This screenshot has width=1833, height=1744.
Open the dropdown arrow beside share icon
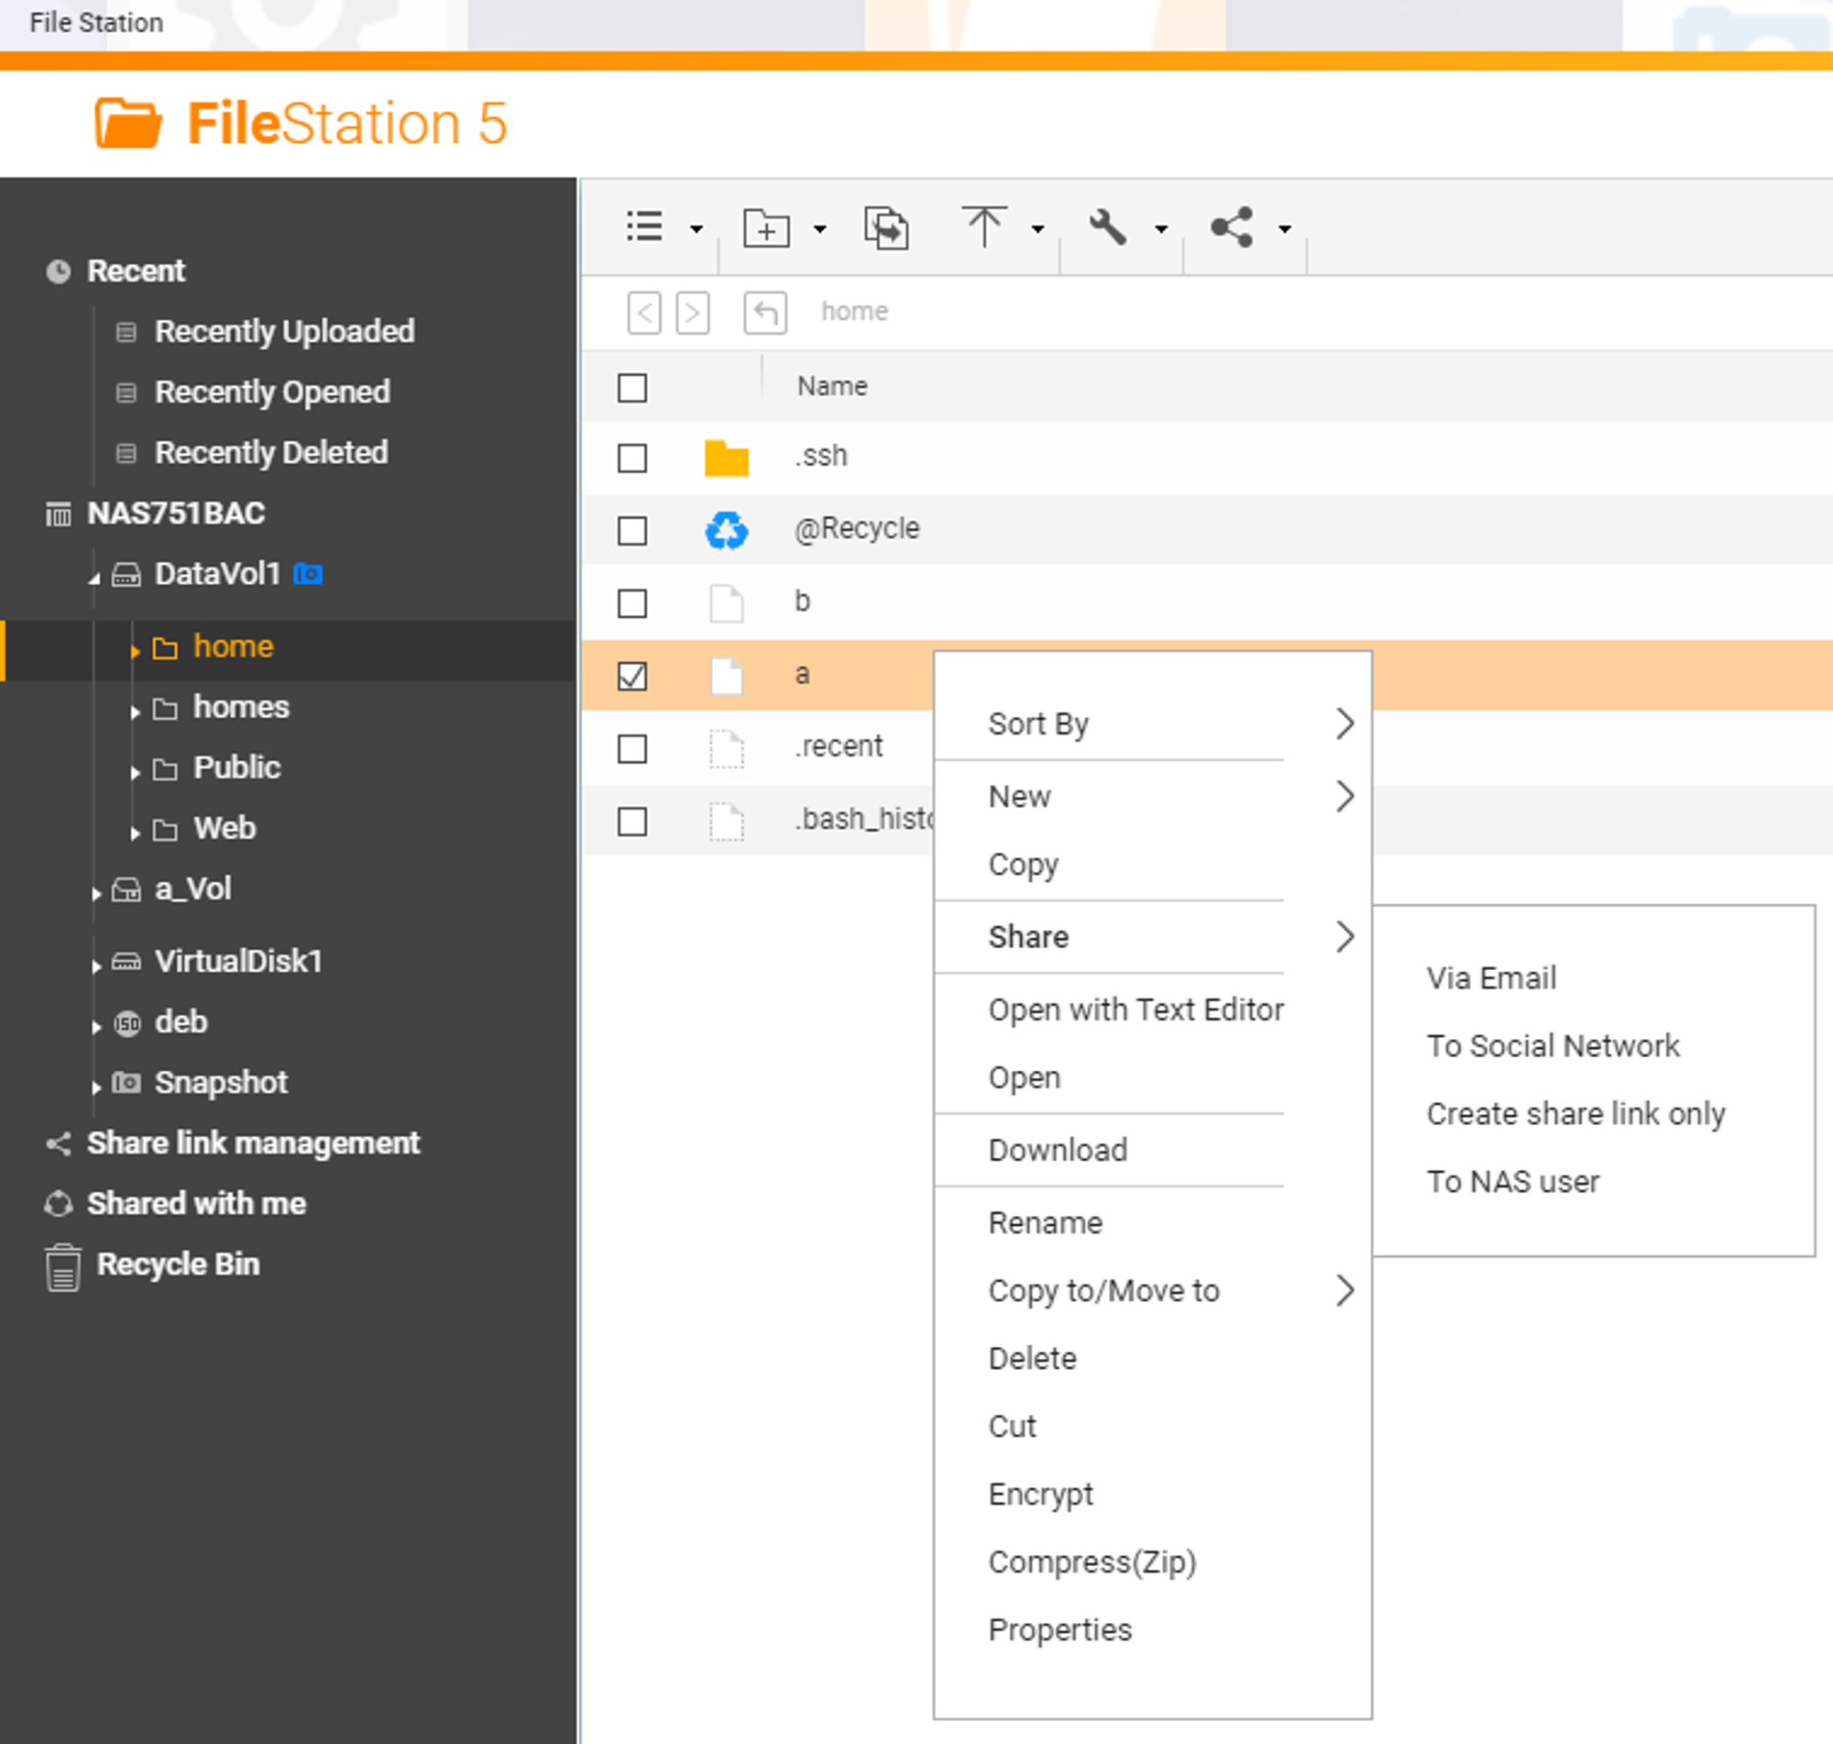[x=1284, y=228]
